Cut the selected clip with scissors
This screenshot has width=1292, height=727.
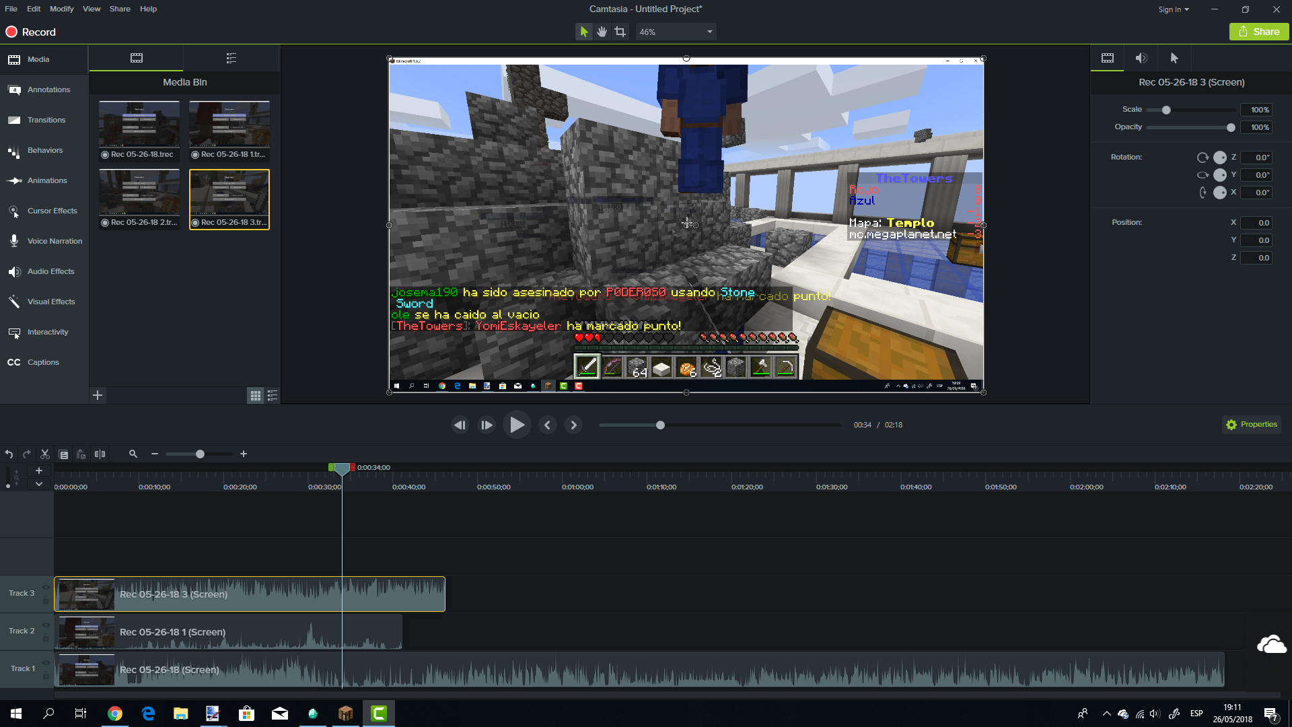[x=45, y=454]
